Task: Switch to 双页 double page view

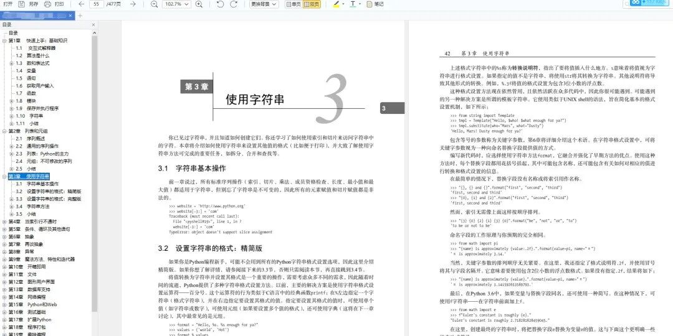Action: tap(312, 4)
